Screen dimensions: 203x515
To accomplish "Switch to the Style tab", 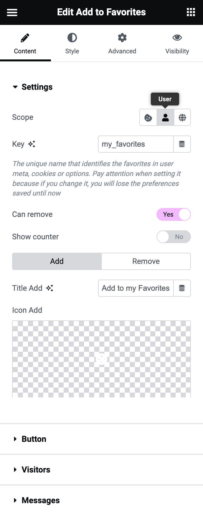I will tap(72, 43).
